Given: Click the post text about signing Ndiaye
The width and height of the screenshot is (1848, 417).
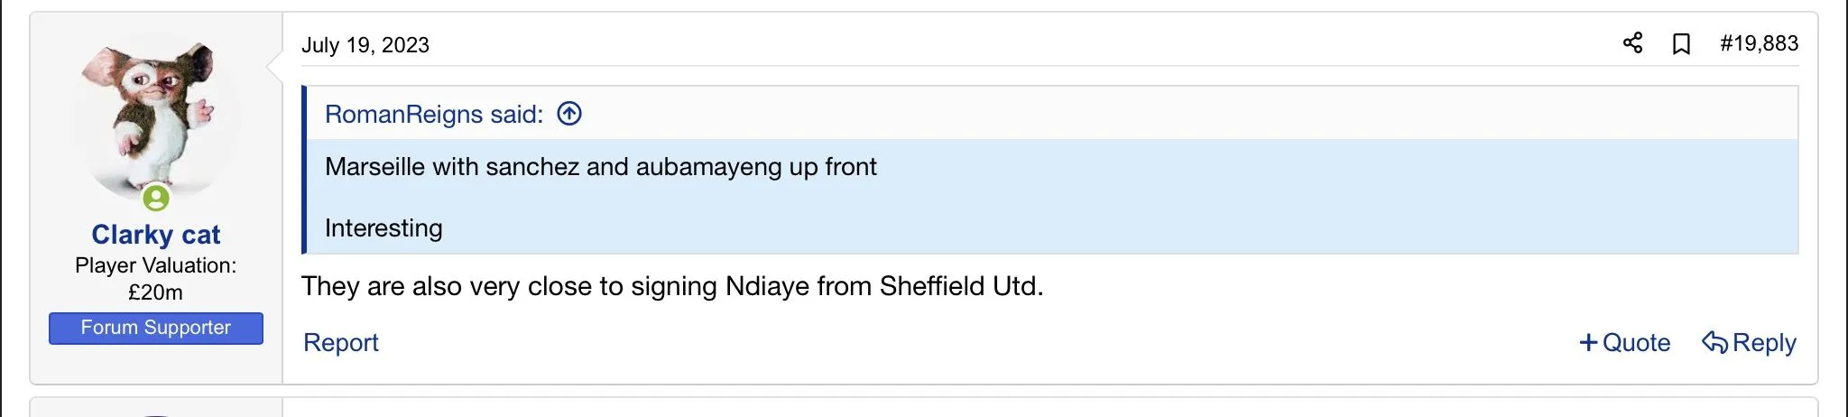Looking at the screenshot, I should [x=672, y=286].
